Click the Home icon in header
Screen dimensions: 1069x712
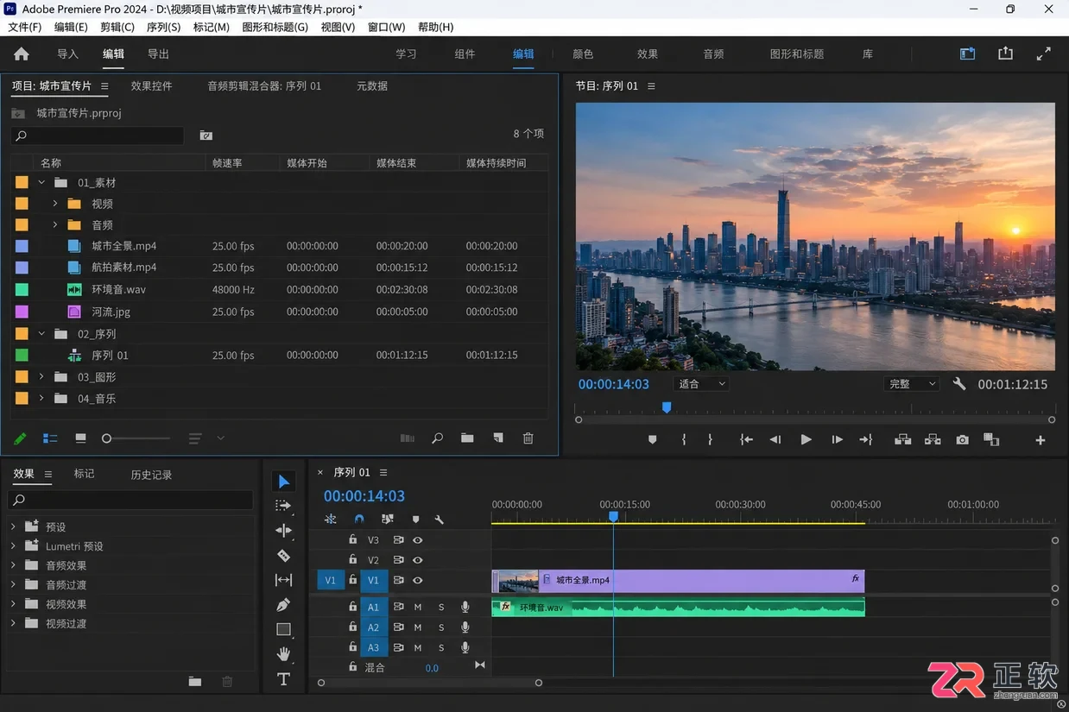click(22, 54)
